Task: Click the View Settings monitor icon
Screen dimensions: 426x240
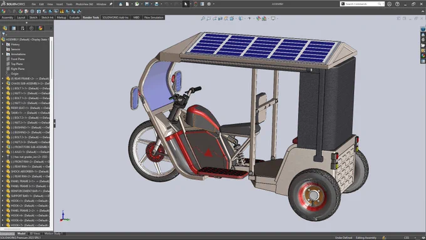Action: point(273,18)
